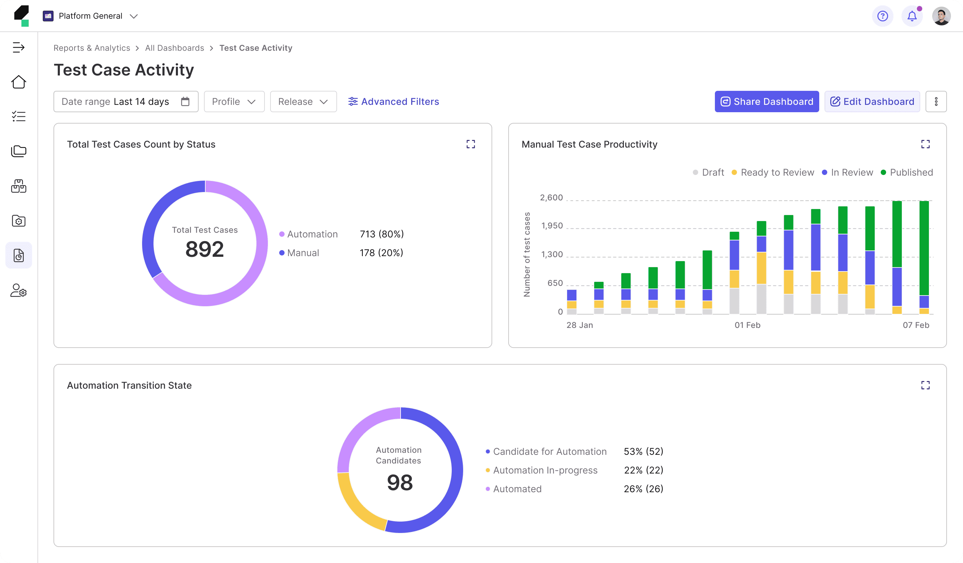963x563 pixels.
Task: Navigate to All Dashboards breadcrumb
Action: coord(174,48)
